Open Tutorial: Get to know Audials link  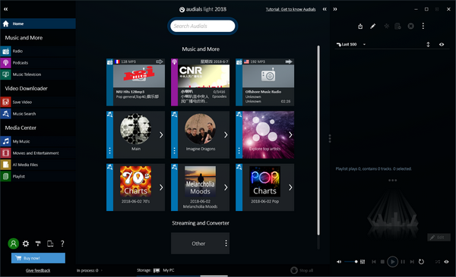point(290,9)
